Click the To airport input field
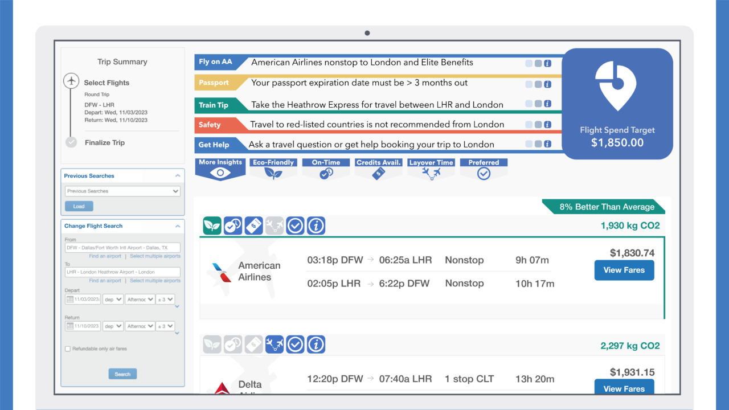 (x=122, y=272)
